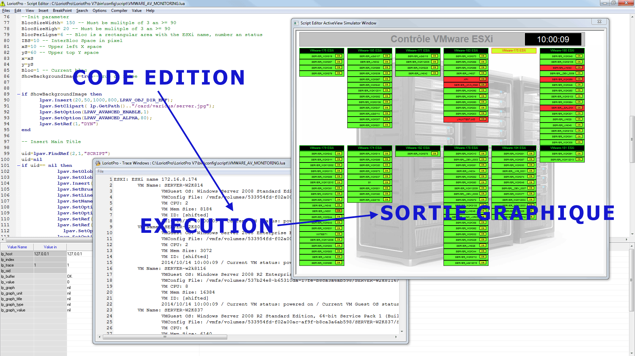Click the SERVER_W2K12011 server row
Screen dimensions: 635x356
tap(370, 90)
